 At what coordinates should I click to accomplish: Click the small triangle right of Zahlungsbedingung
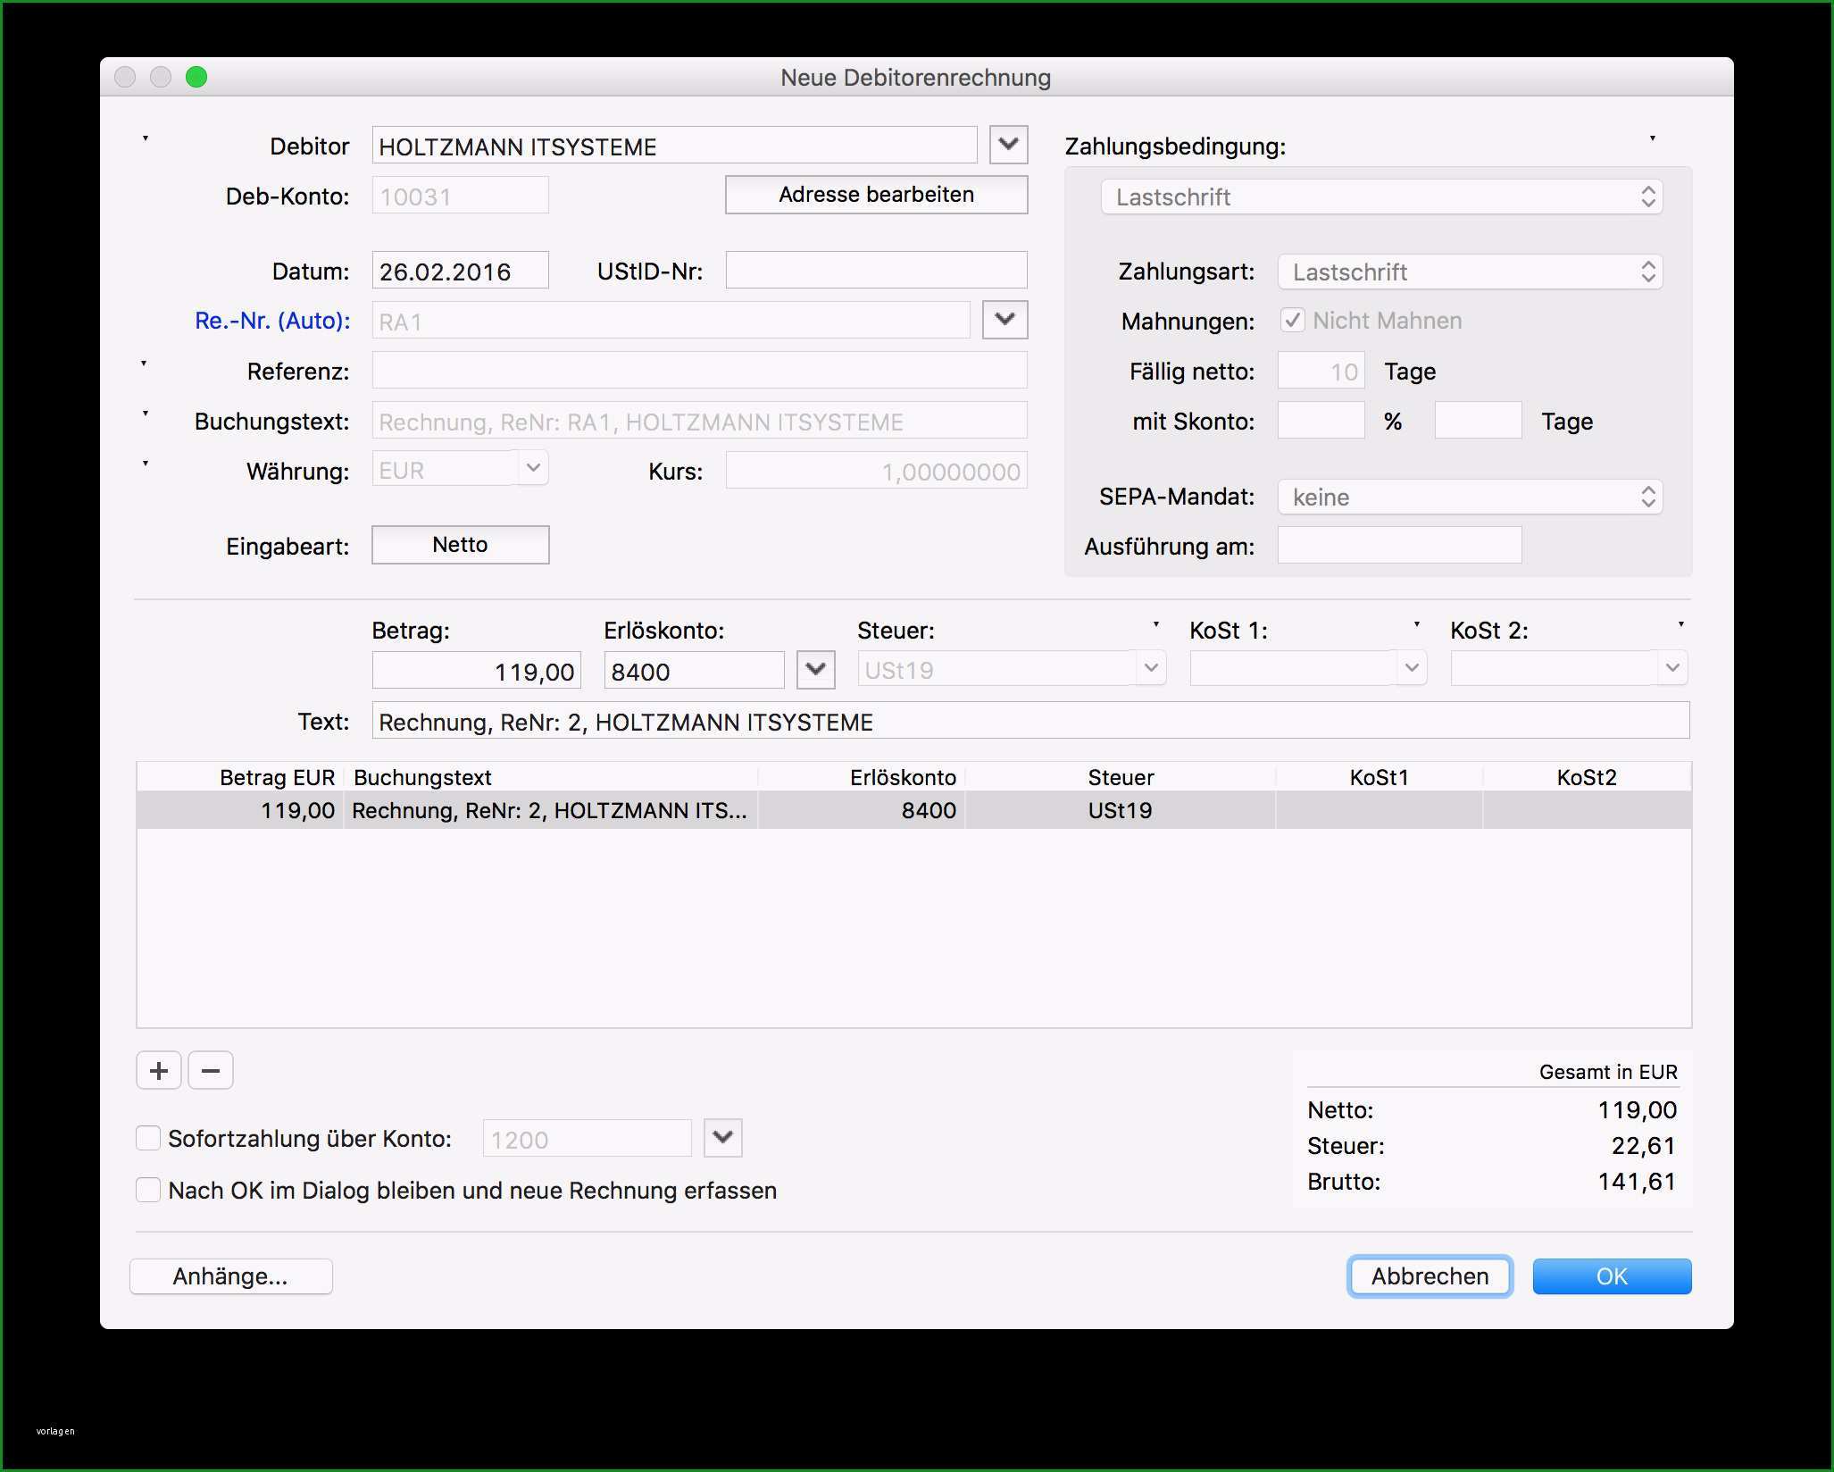click(x=1653, y=138)
